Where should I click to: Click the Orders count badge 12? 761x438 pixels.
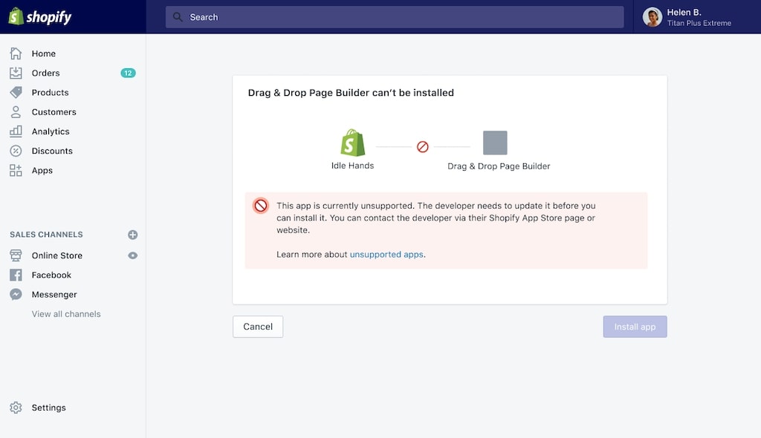pyautogui.click(x=128, y=73)
